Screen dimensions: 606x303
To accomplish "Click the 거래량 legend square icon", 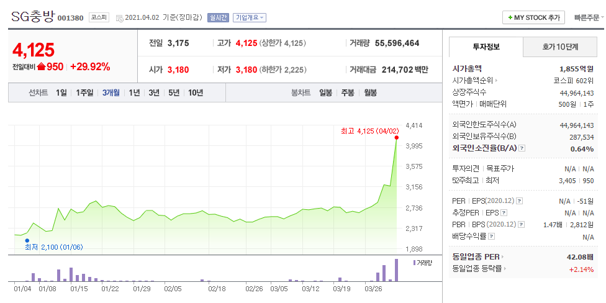I will click(415, 263).
